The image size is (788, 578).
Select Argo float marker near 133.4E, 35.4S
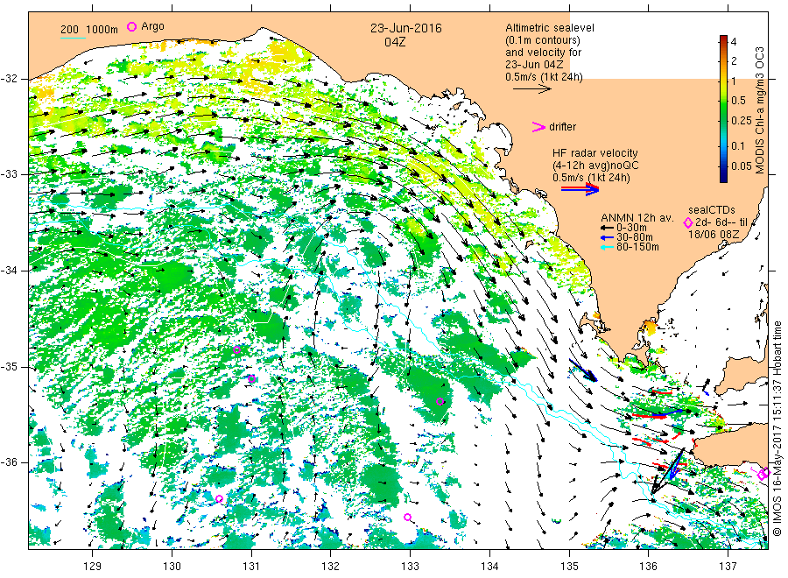click(440, 402)
